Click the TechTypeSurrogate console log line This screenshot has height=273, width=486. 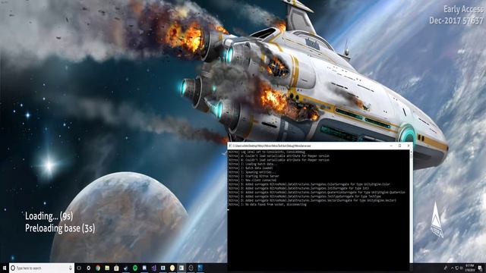(305, 196)
